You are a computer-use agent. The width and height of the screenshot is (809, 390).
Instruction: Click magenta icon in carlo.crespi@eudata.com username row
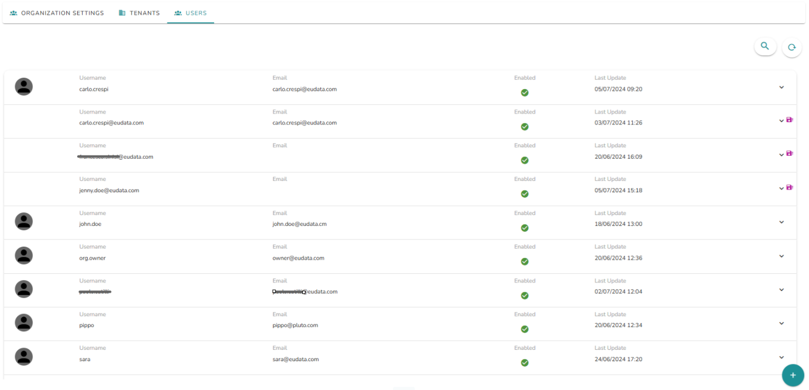(x=789, y=120)
